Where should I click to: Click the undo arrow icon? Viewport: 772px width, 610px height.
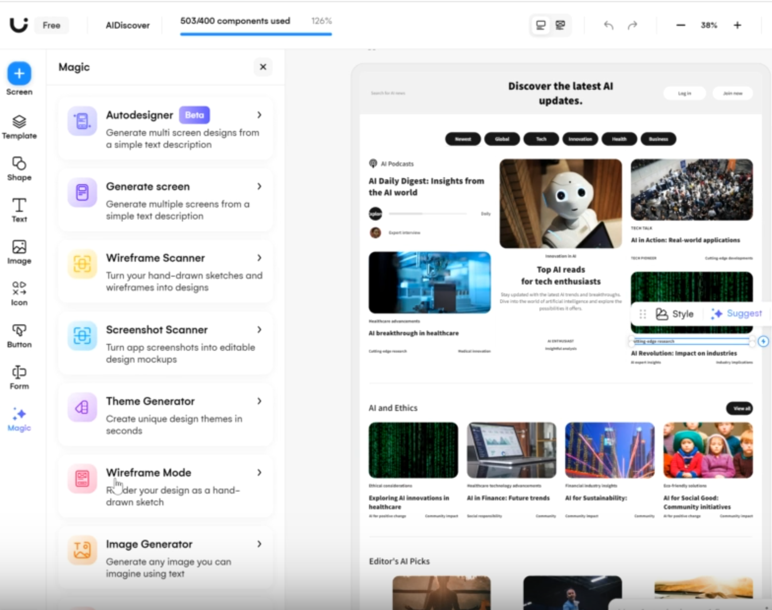[x=609, y=25]
